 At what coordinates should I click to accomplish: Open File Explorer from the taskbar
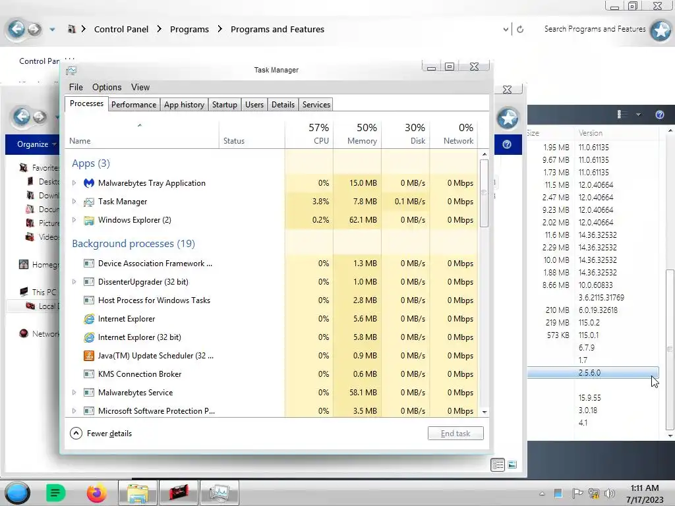[137, 493]
